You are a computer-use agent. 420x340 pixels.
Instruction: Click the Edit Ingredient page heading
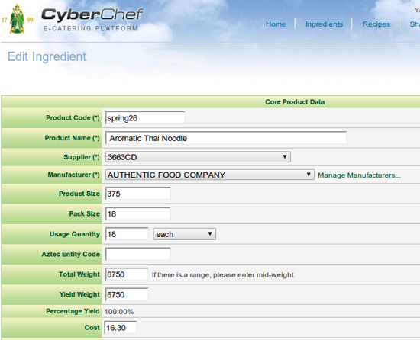click(47, 56)
